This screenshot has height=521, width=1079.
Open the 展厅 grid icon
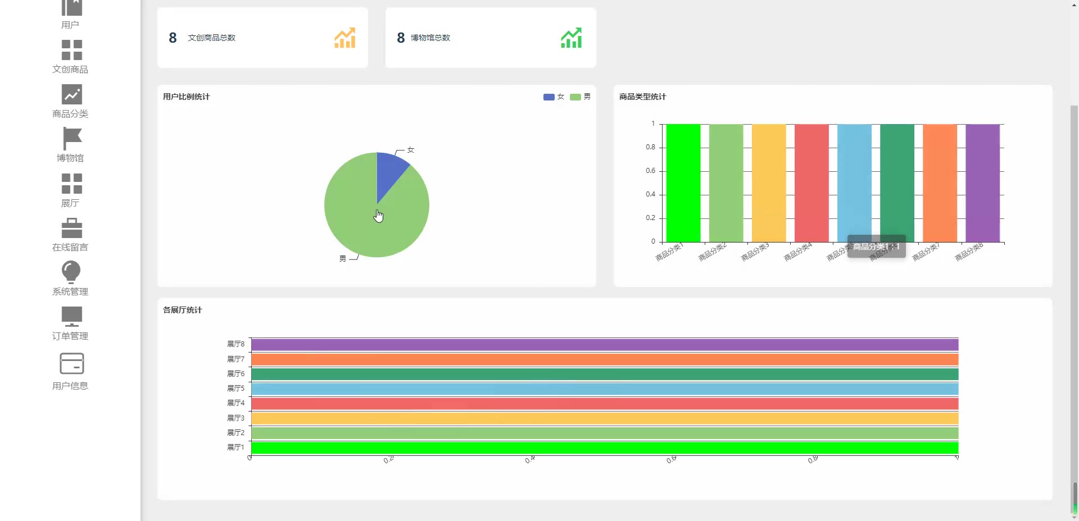(x=71, y=184)
